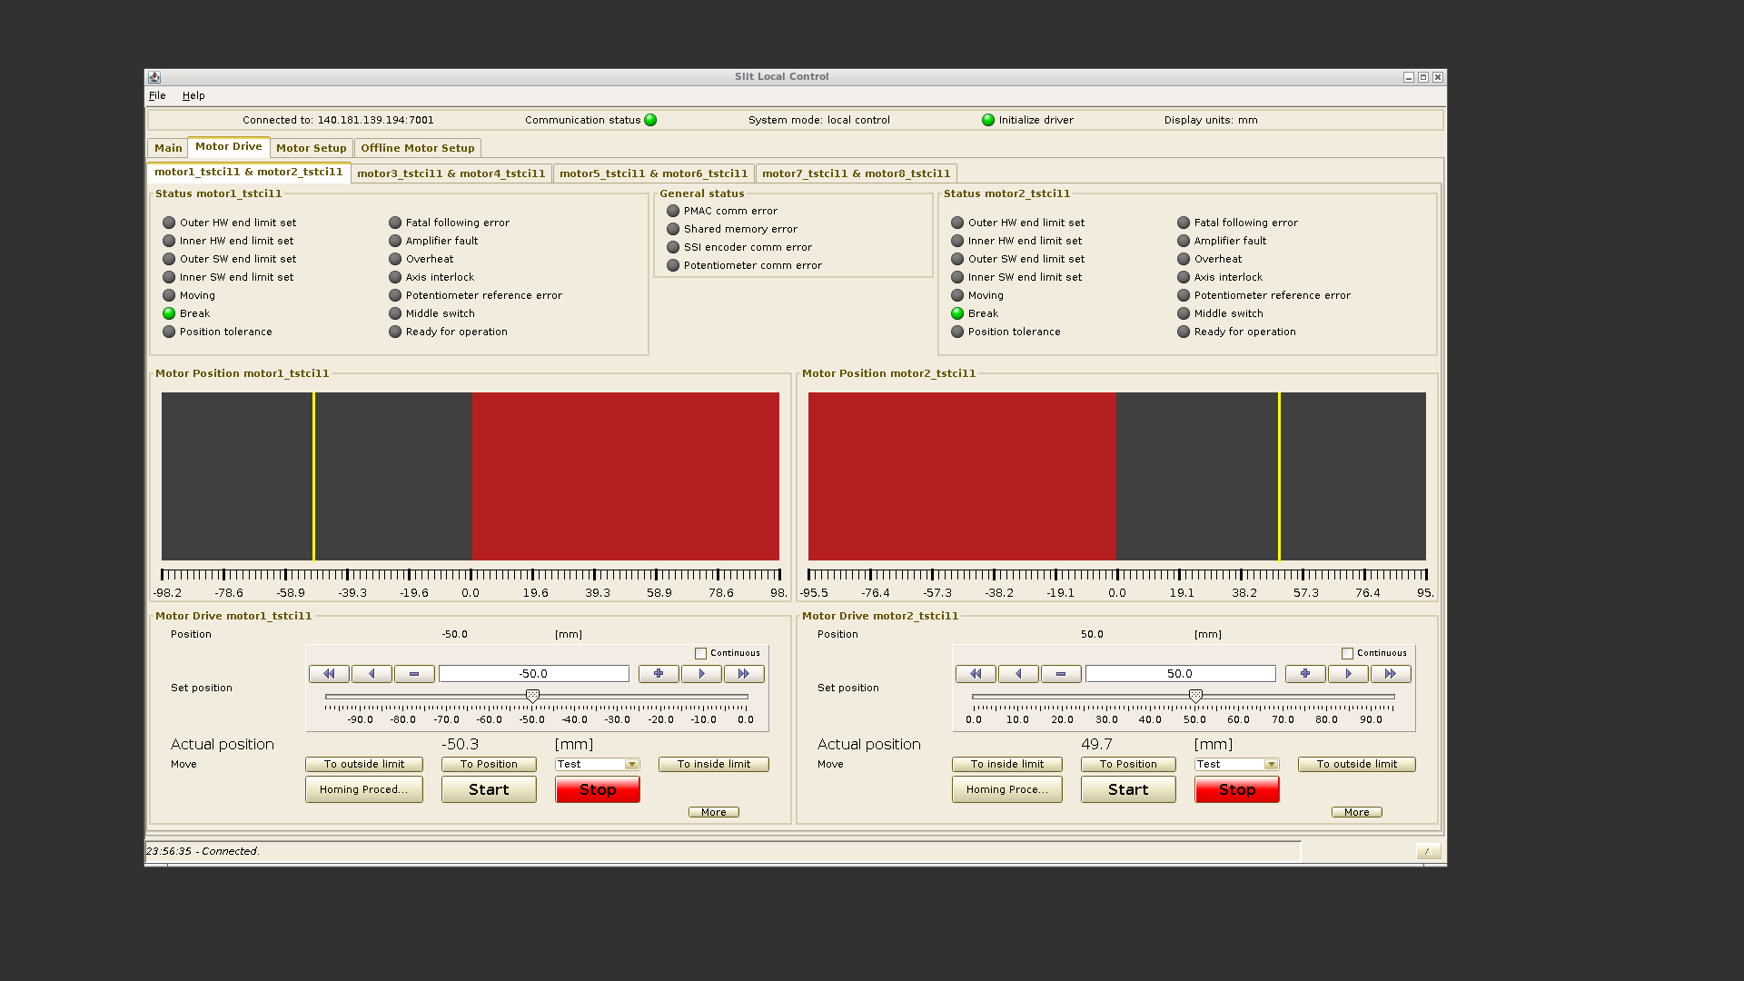Enable motor2 Continuous checkbox
The height and width of the screenshot is (981, 1744).
click(x=1347, y=653)
